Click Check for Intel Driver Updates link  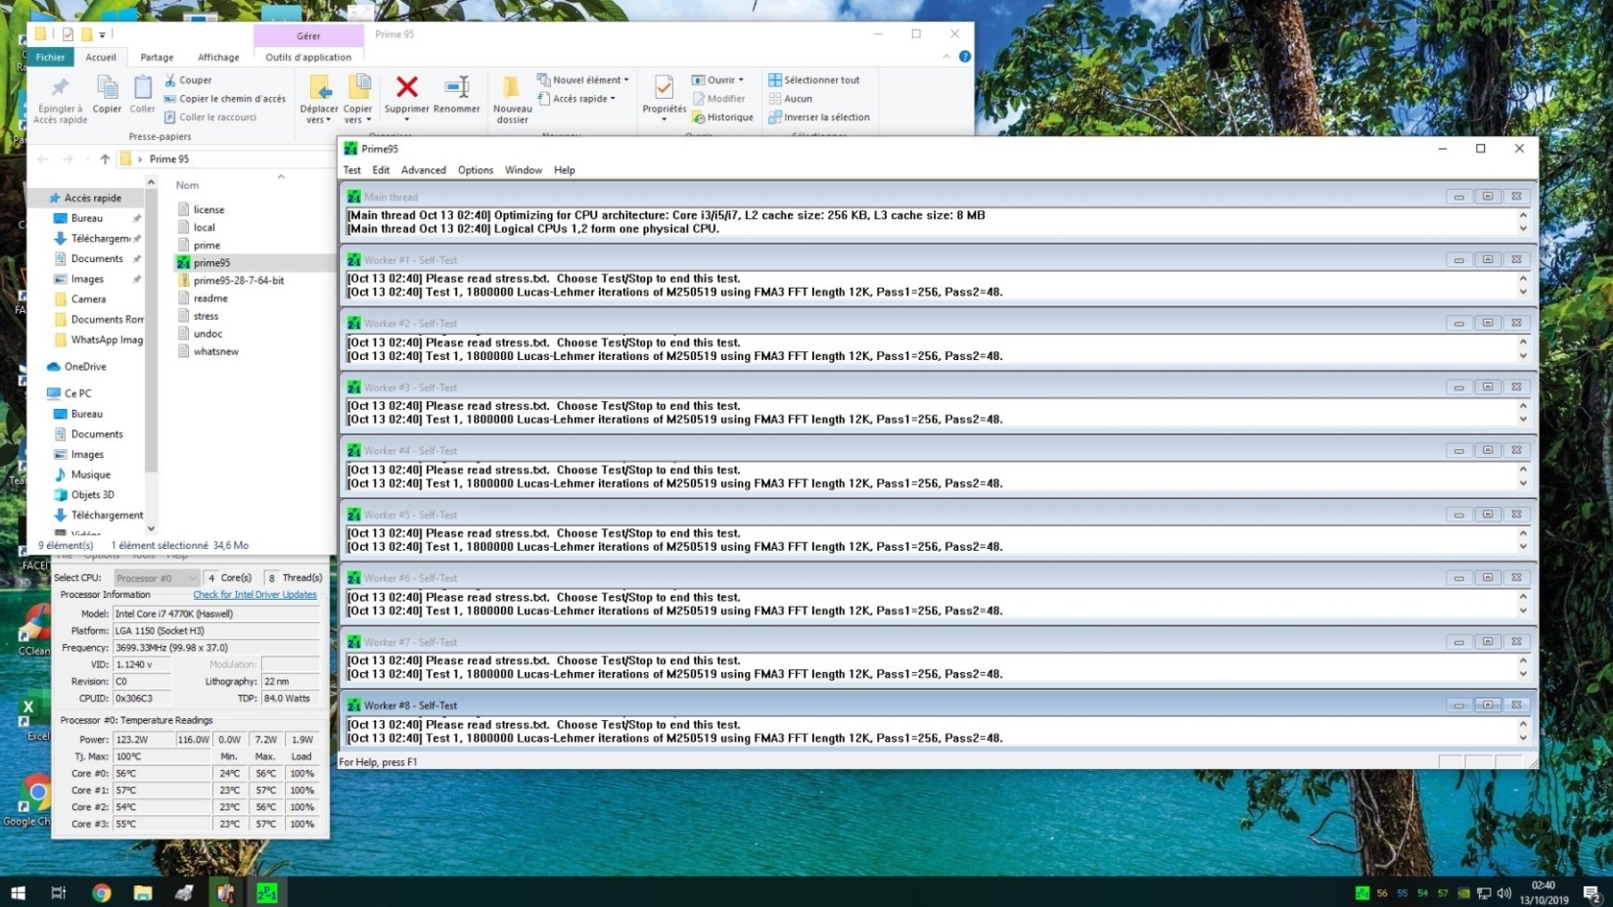(x=254, y=595)
